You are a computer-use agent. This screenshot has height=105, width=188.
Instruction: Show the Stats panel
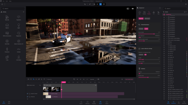point(9,102)
